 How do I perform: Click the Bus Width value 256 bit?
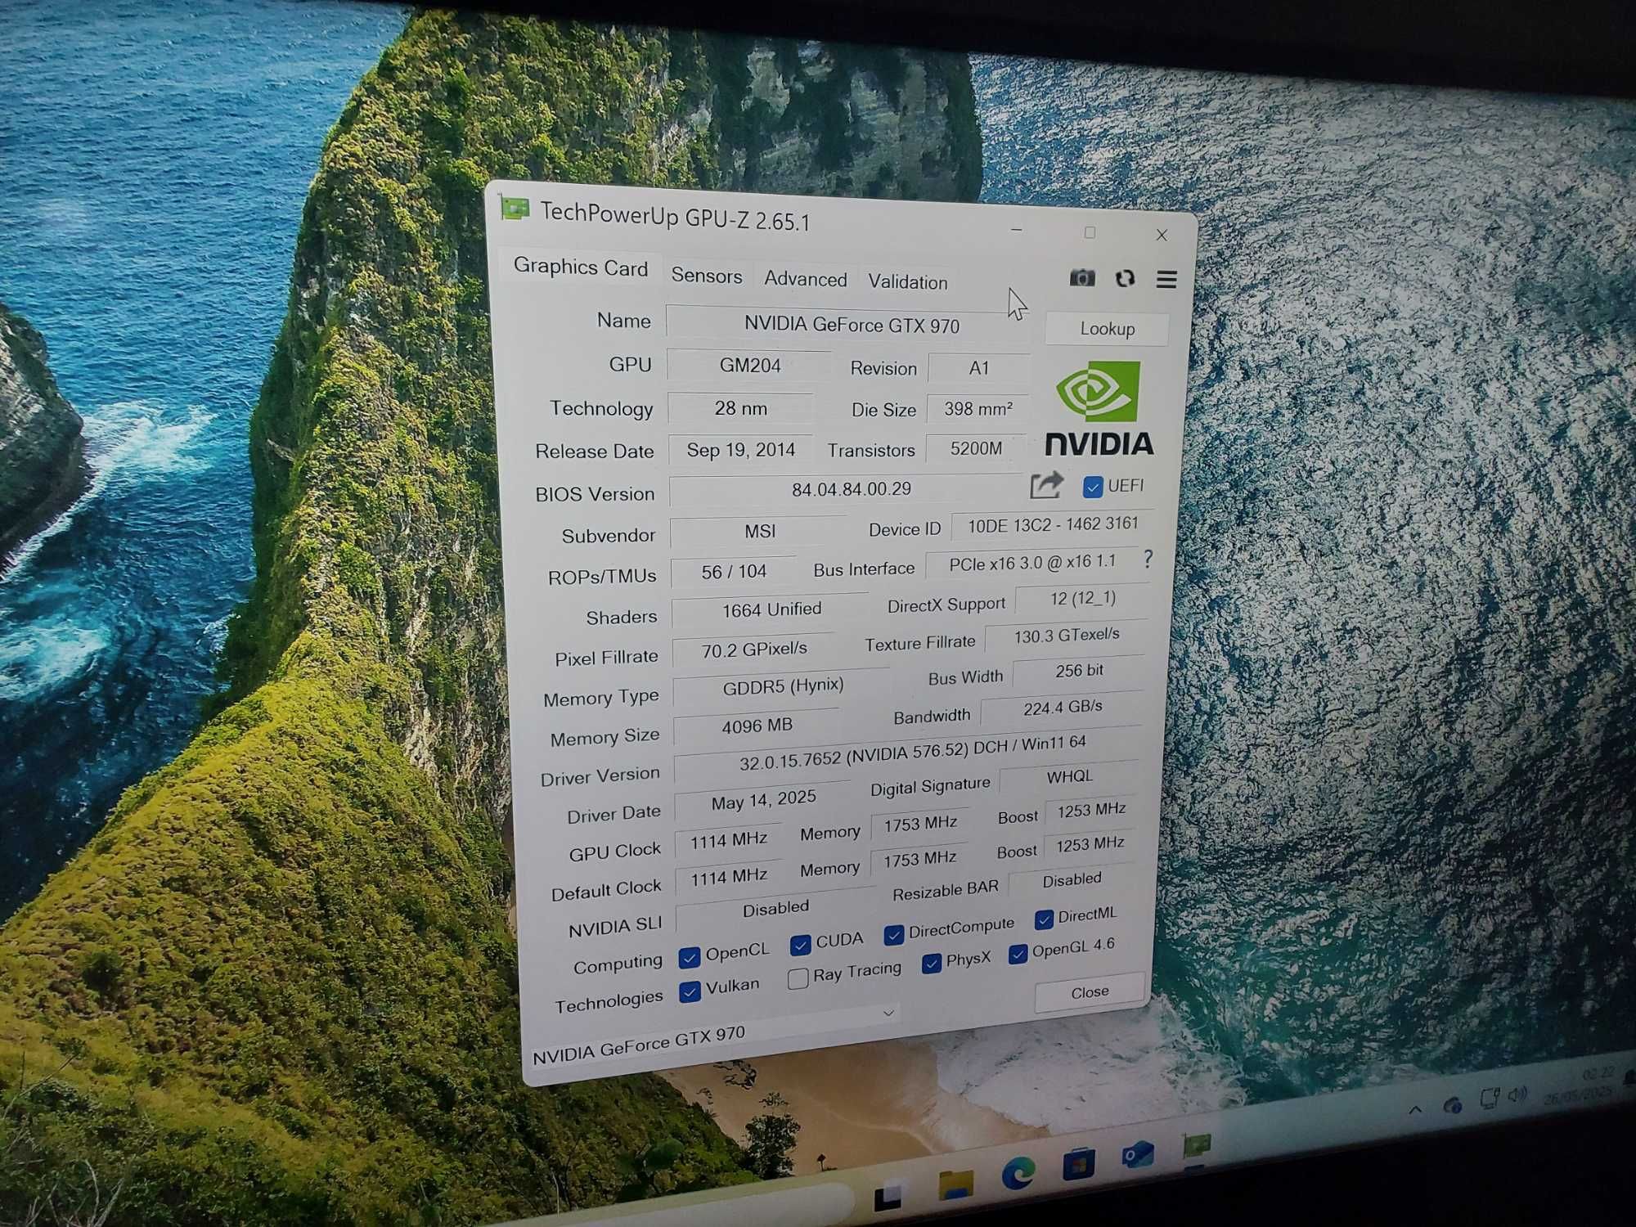[1078, 671]
